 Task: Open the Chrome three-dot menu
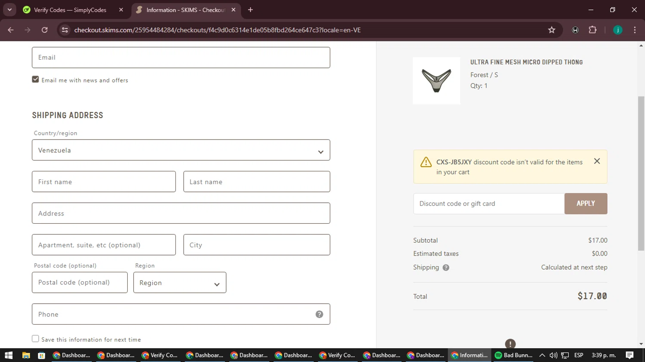point(635,30)
